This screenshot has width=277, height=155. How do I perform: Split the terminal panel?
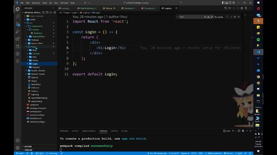pos(239,131)
